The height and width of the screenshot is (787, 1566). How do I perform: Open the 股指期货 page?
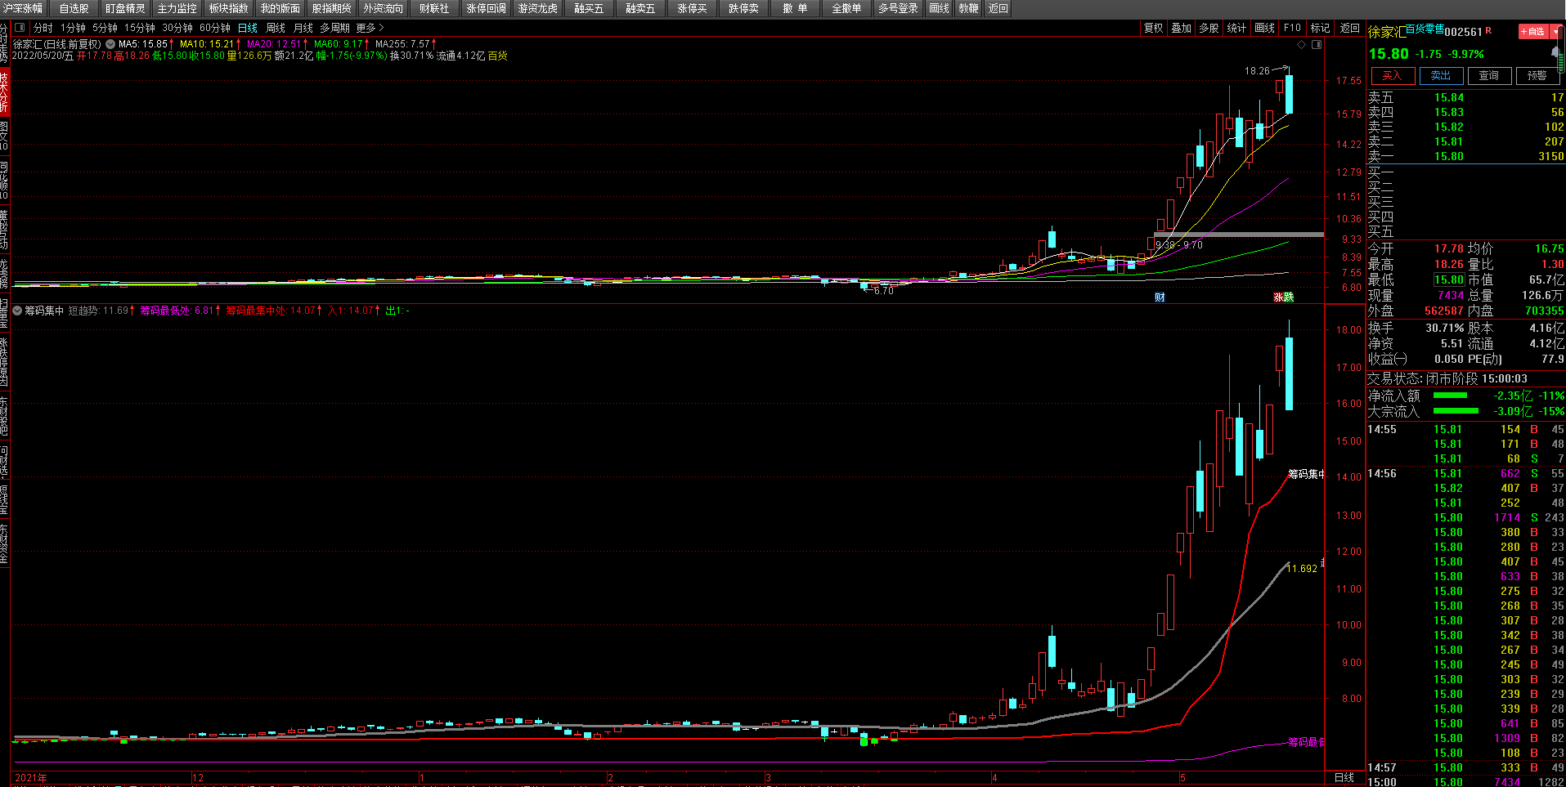[331, 8]
